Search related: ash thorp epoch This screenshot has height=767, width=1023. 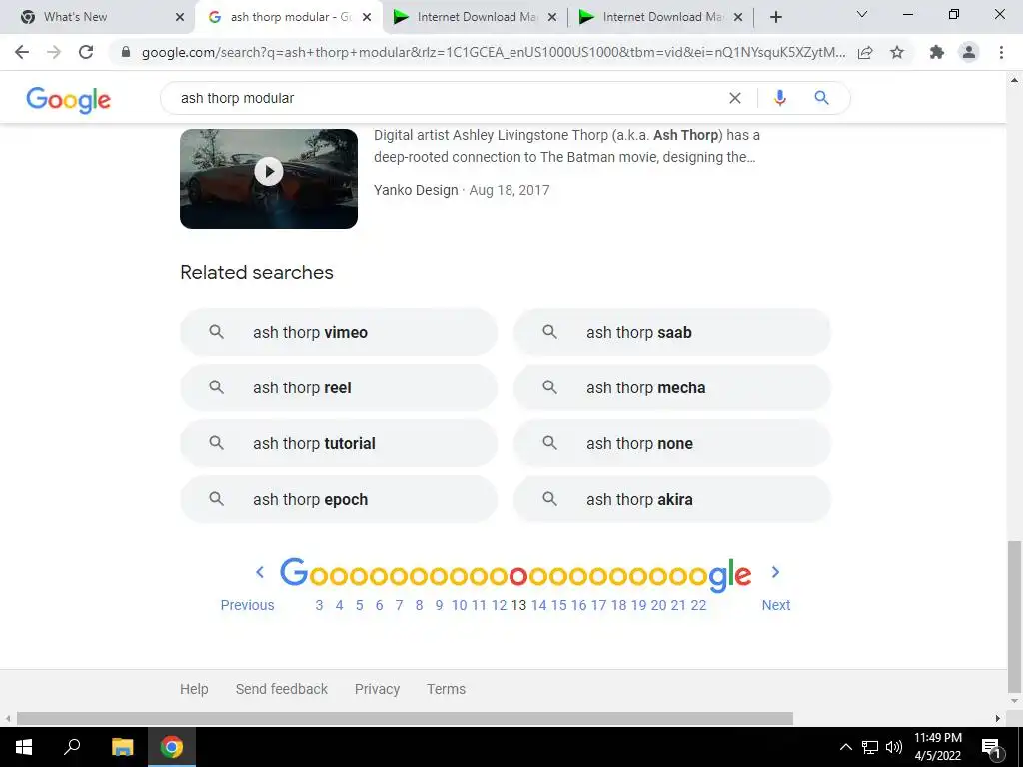click(x=339, y=499)
